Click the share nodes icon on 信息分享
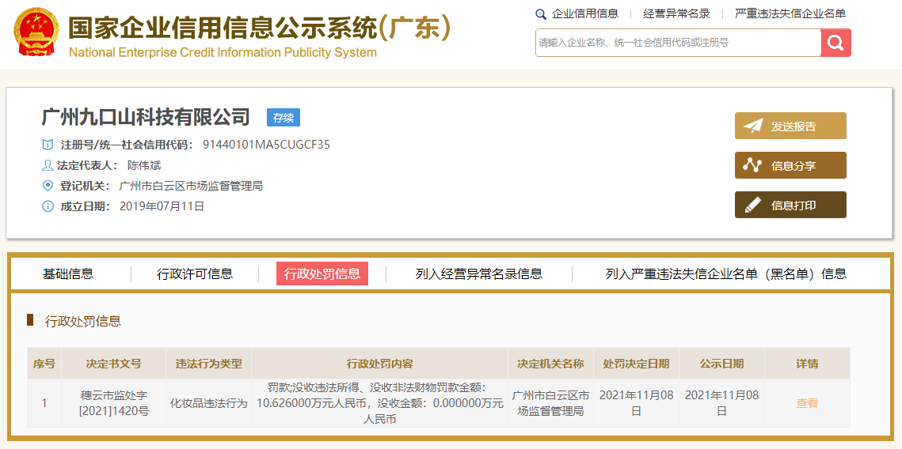The height and width of the screenshot is (449, 902). pos(752,165)
